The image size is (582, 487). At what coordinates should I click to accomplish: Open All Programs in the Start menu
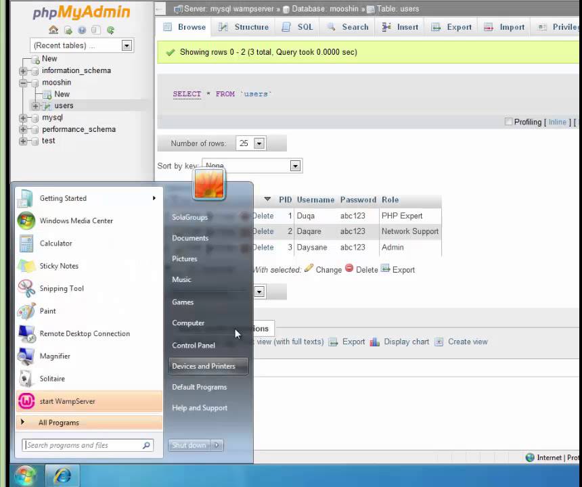[89, 423]
